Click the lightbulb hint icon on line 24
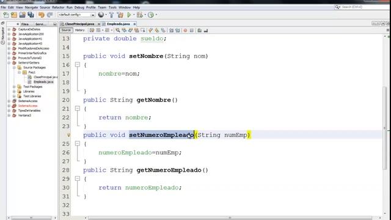The image size is (391, 220). pos(68,135)
